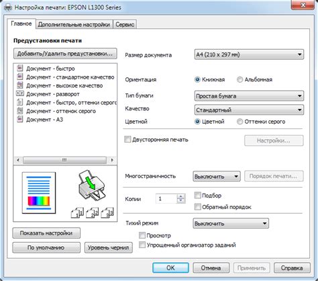Viewport: 318px width, 281px height.
Task: Click the presets list horizontal scrollbar thumb
Action: click(x=64, y=160)
